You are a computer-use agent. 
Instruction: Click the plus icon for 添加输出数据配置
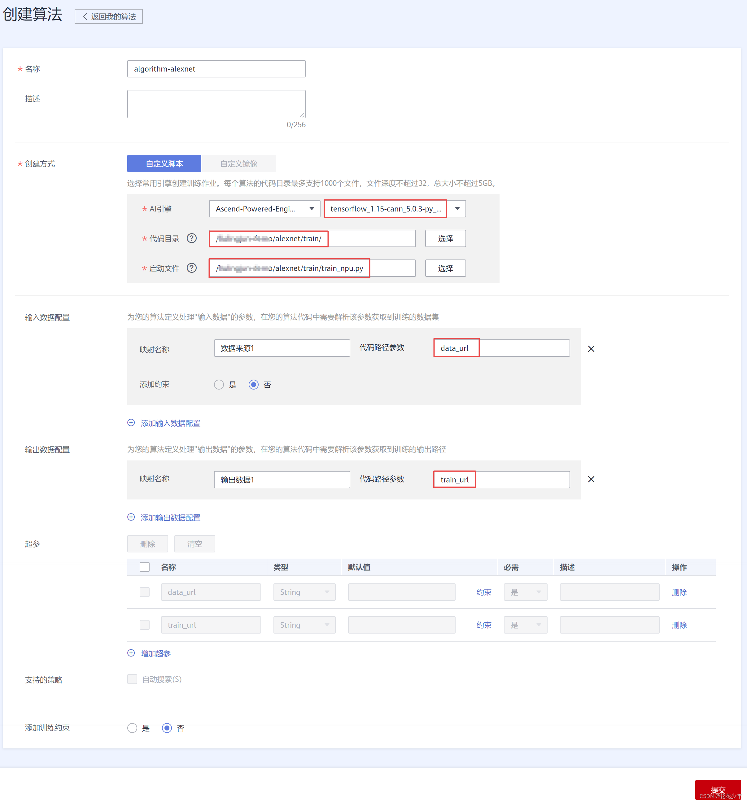[x=131, y=517]
